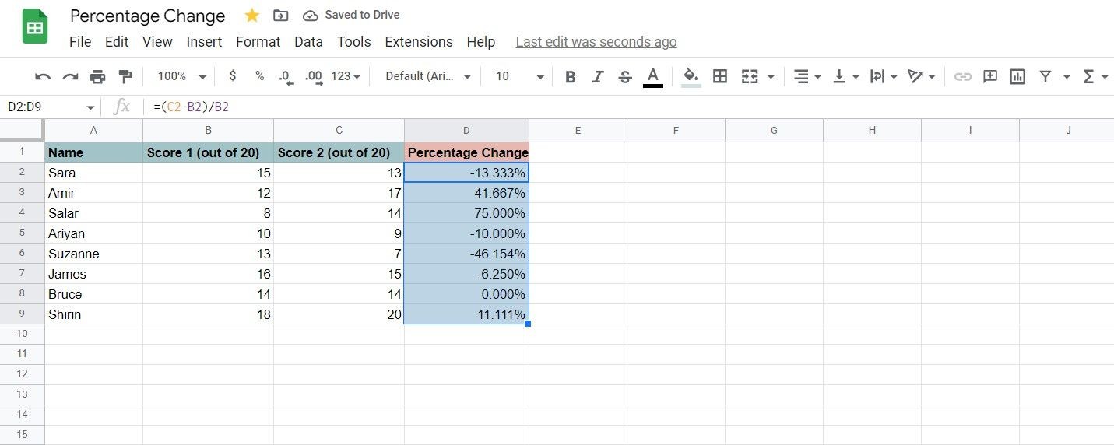Image resolution: width=1114 pixels, height=445 pixels.
Task: Create a filter
Action: point(1045,76)
